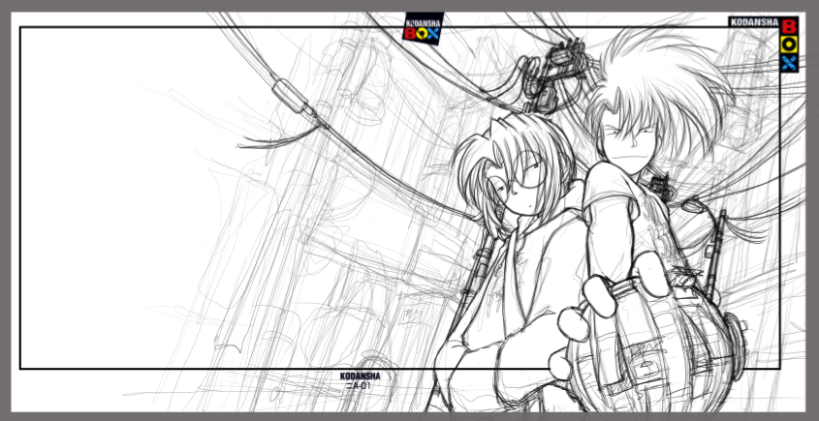Click the face of the character wearing glasses

tap(521, 184)
